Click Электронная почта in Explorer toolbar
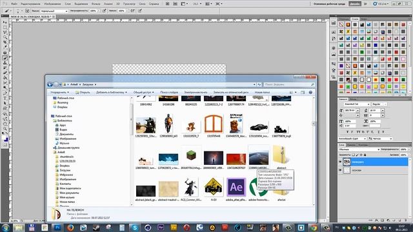The image size is (413, 232). pos(196,92)
